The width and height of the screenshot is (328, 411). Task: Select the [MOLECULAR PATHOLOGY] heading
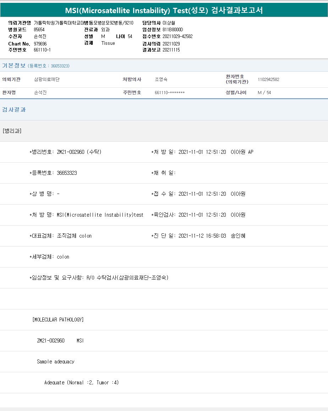(58, 320)
